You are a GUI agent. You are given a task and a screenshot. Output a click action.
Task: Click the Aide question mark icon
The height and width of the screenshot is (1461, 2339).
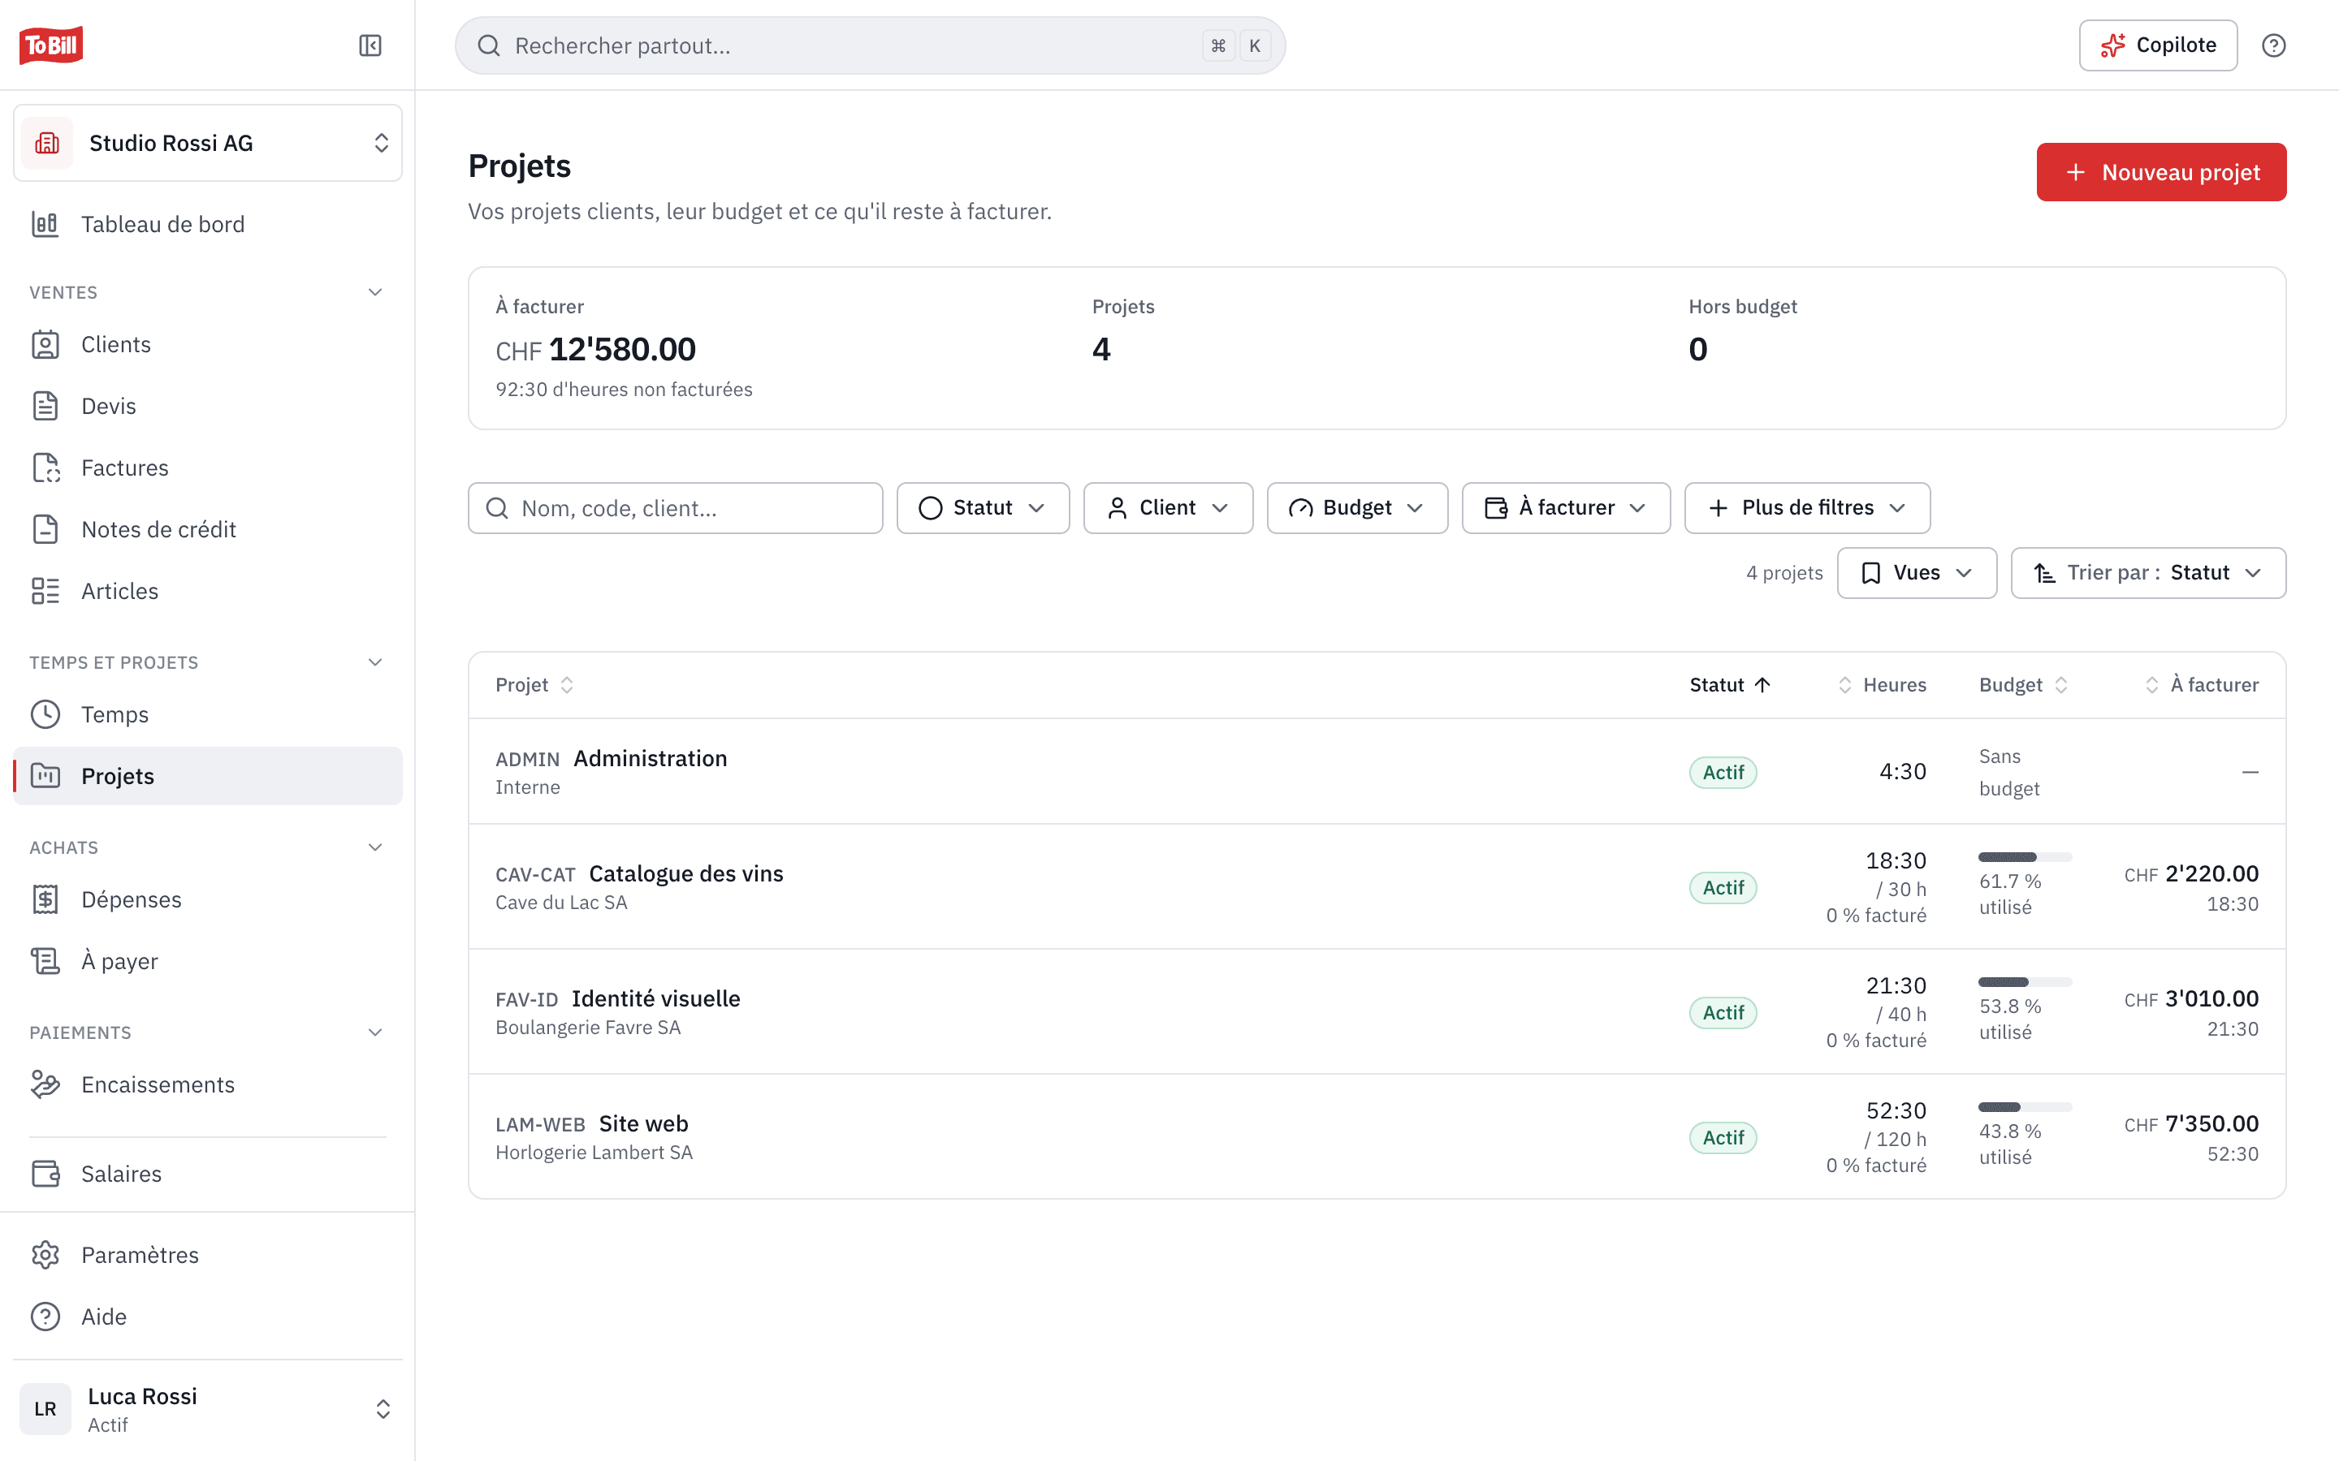coord(45,1317)
